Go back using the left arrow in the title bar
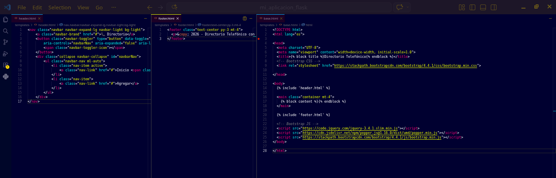 pos(150,7)
